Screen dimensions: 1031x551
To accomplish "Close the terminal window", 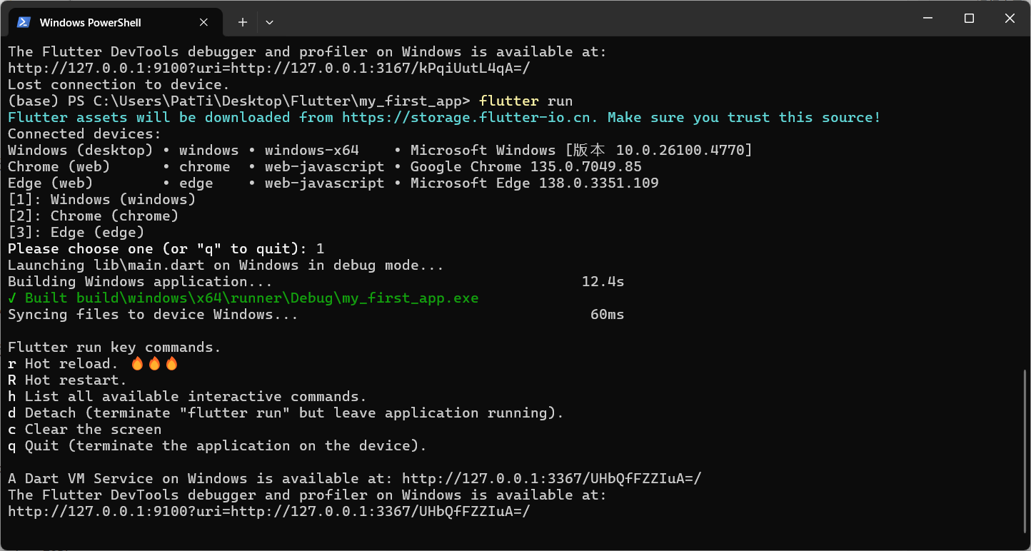I will [x=1010, y=19].
